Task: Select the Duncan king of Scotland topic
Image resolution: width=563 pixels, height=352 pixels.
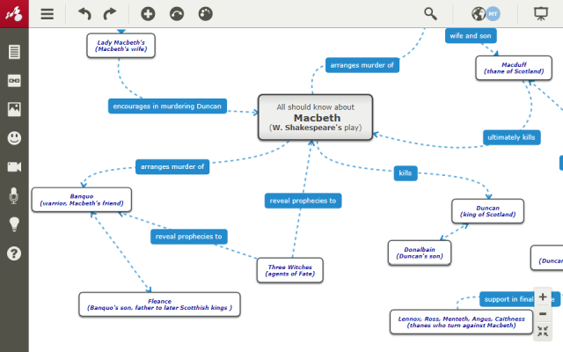Action: [x=487, y=211]
